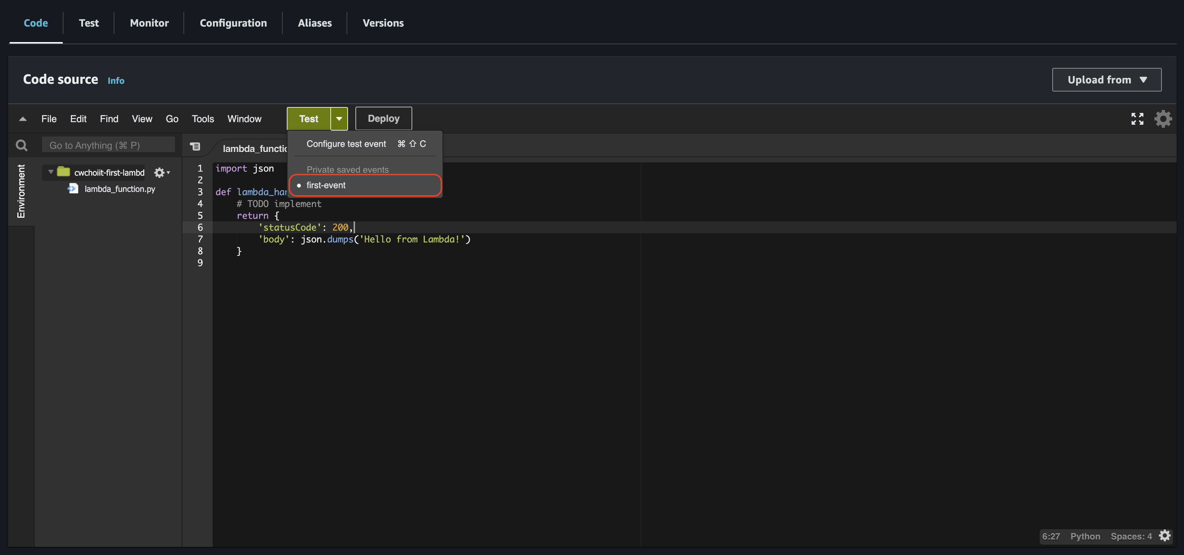Viewport: 1184px width, 555px height.
Task: Switch to the Monitor tab
Action: pos(149,23)
